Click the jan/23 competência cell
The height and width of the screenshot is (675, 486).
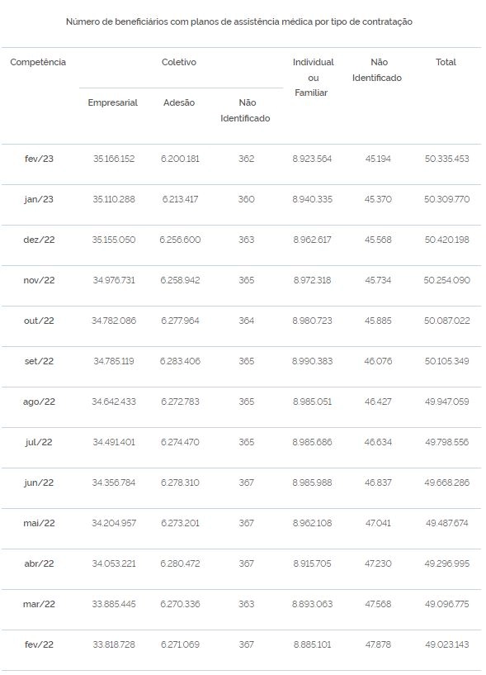(x=39, y=199)
